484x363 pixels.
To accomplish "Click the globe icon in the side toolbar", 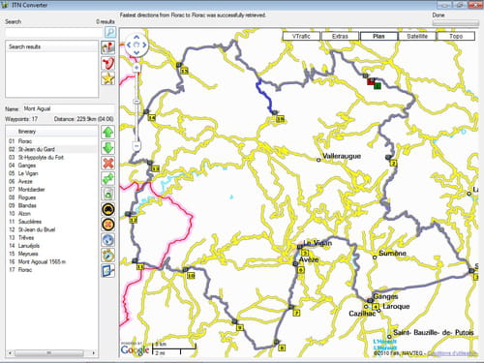I will point(108,240).
